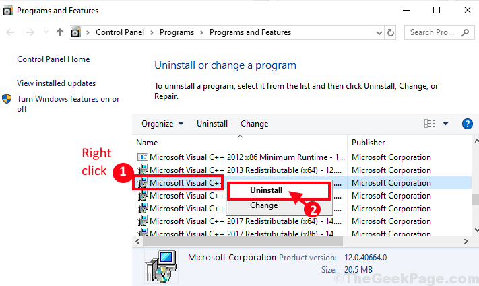Screen dimensions: 479x286
Task: Open Turn Windows features on or off
Action: point(68,104)
